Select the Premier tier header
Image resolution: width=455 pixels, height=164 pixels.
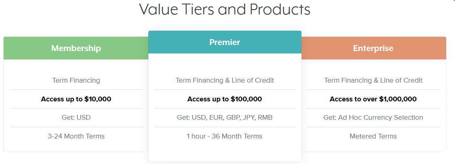click(225, 42)
